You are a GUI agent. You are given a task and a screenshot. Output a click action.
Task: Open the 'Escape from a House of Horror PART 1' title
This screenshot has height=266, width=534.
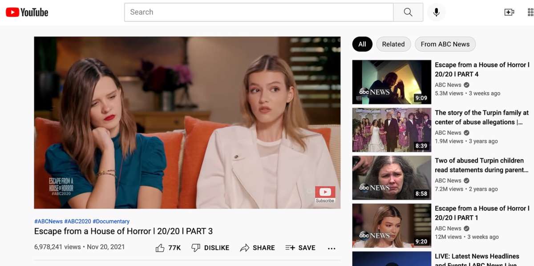pyautogui.click(x=482, y=213)
